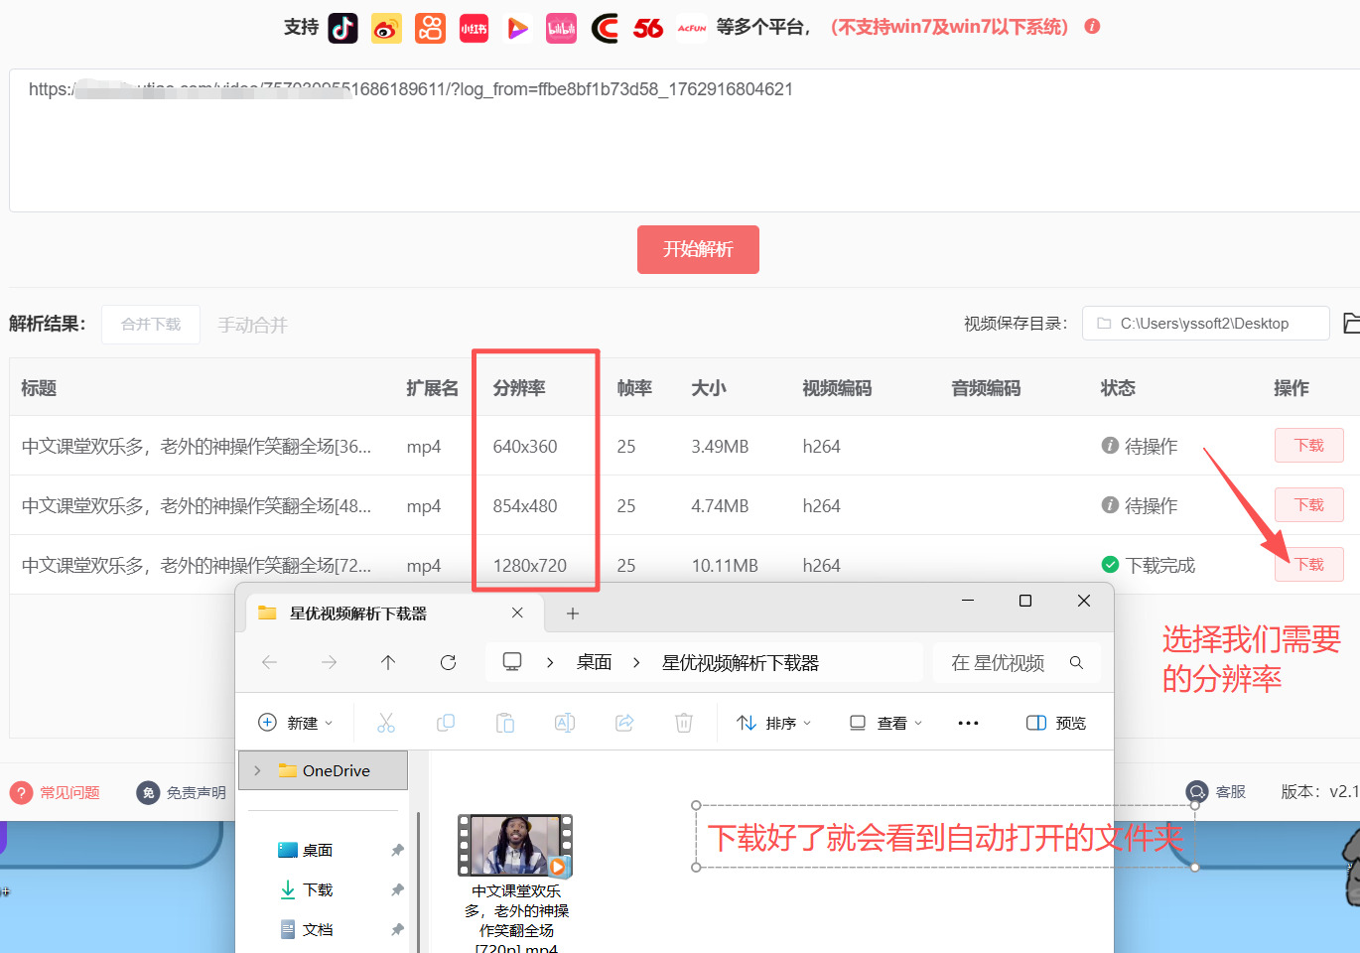
Task: Click the 下载完成 status text
Action: pos(1160,565)
